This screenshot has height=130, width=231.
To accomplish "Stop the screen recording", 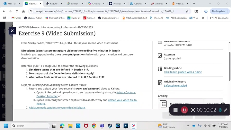I will pos(175,110).
